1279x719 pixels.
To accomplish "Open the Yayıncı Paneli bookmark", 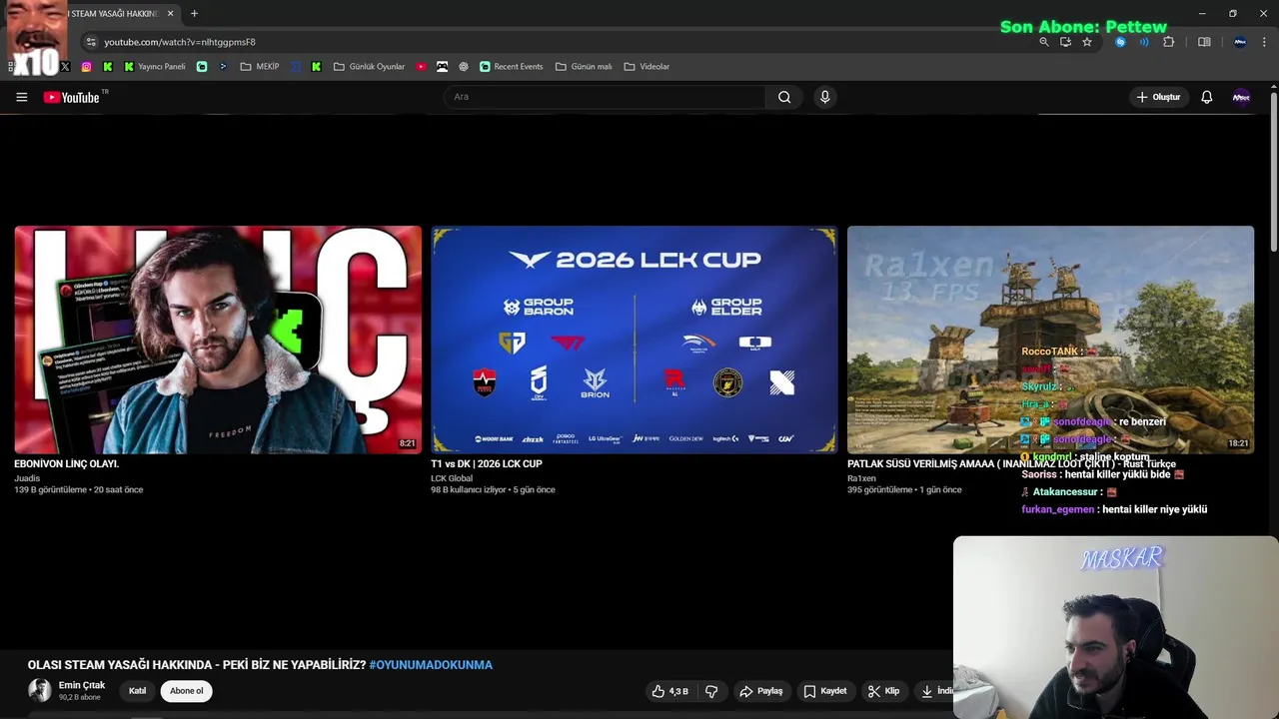I will (x=155, y=67).
